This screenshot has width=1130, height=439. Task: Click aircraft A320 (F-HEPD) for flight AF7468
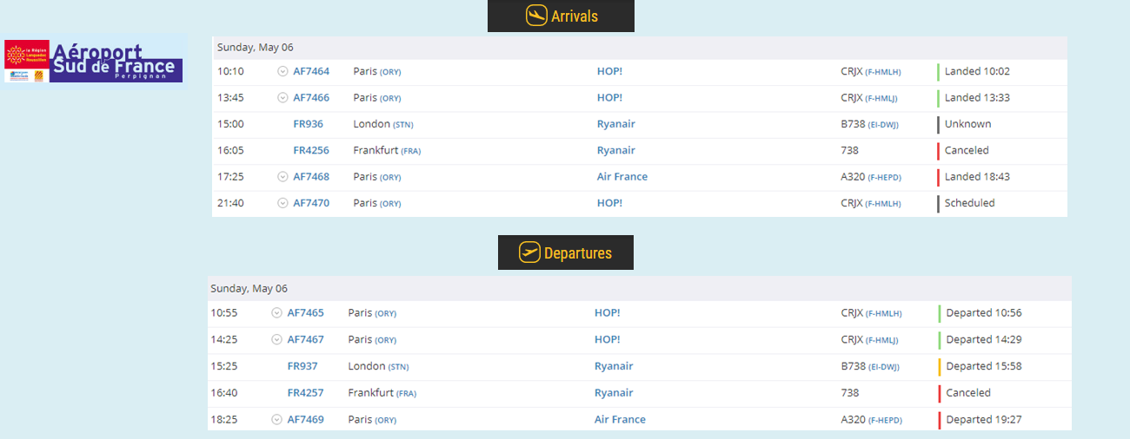pos(871,176)
